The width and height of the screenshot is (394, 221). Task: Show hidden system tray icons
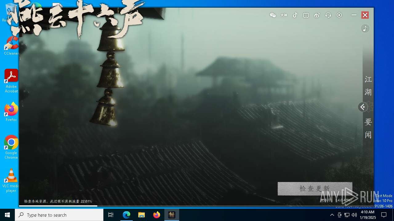(332, 215)
